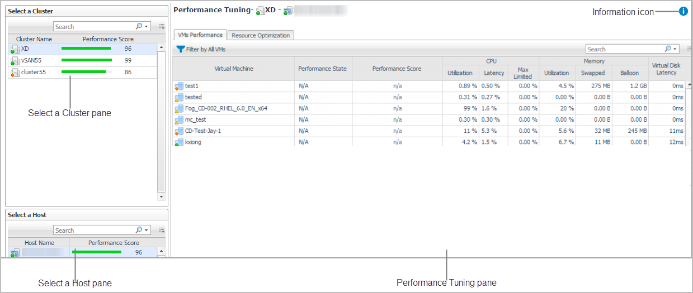Click the kxiong VM icon in table
This screenshot has width=693, height=293.
[179, 142]
